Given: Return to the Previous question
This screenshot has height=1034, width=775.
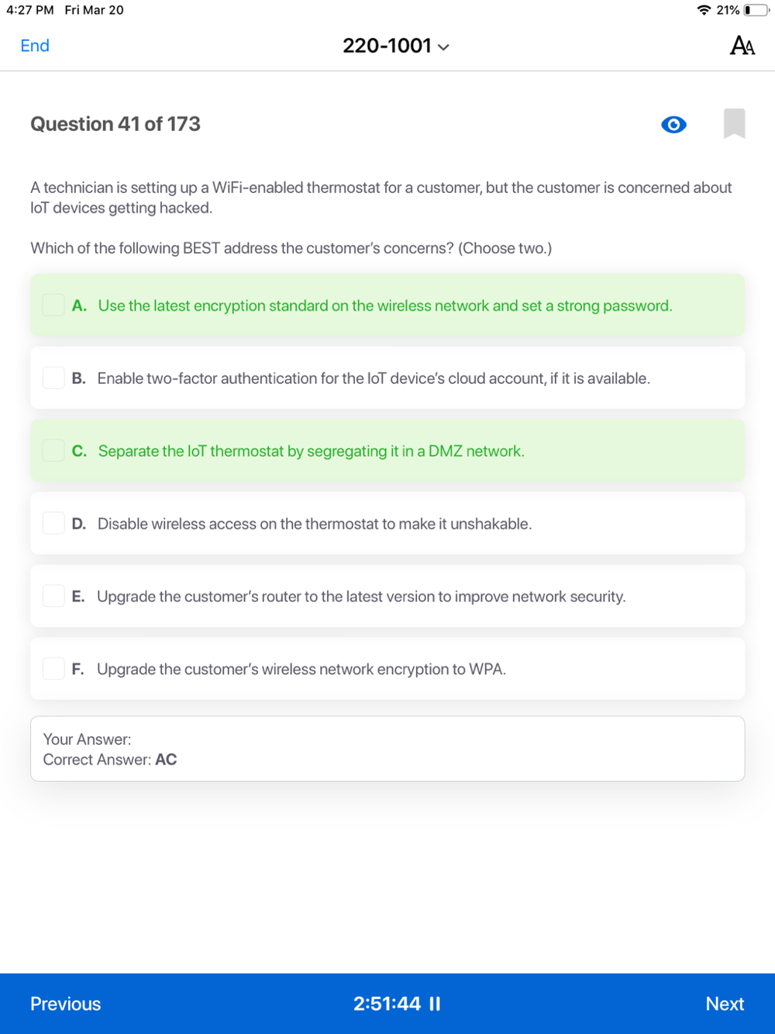Looking at the screenshot, I should pos(66,1004).
